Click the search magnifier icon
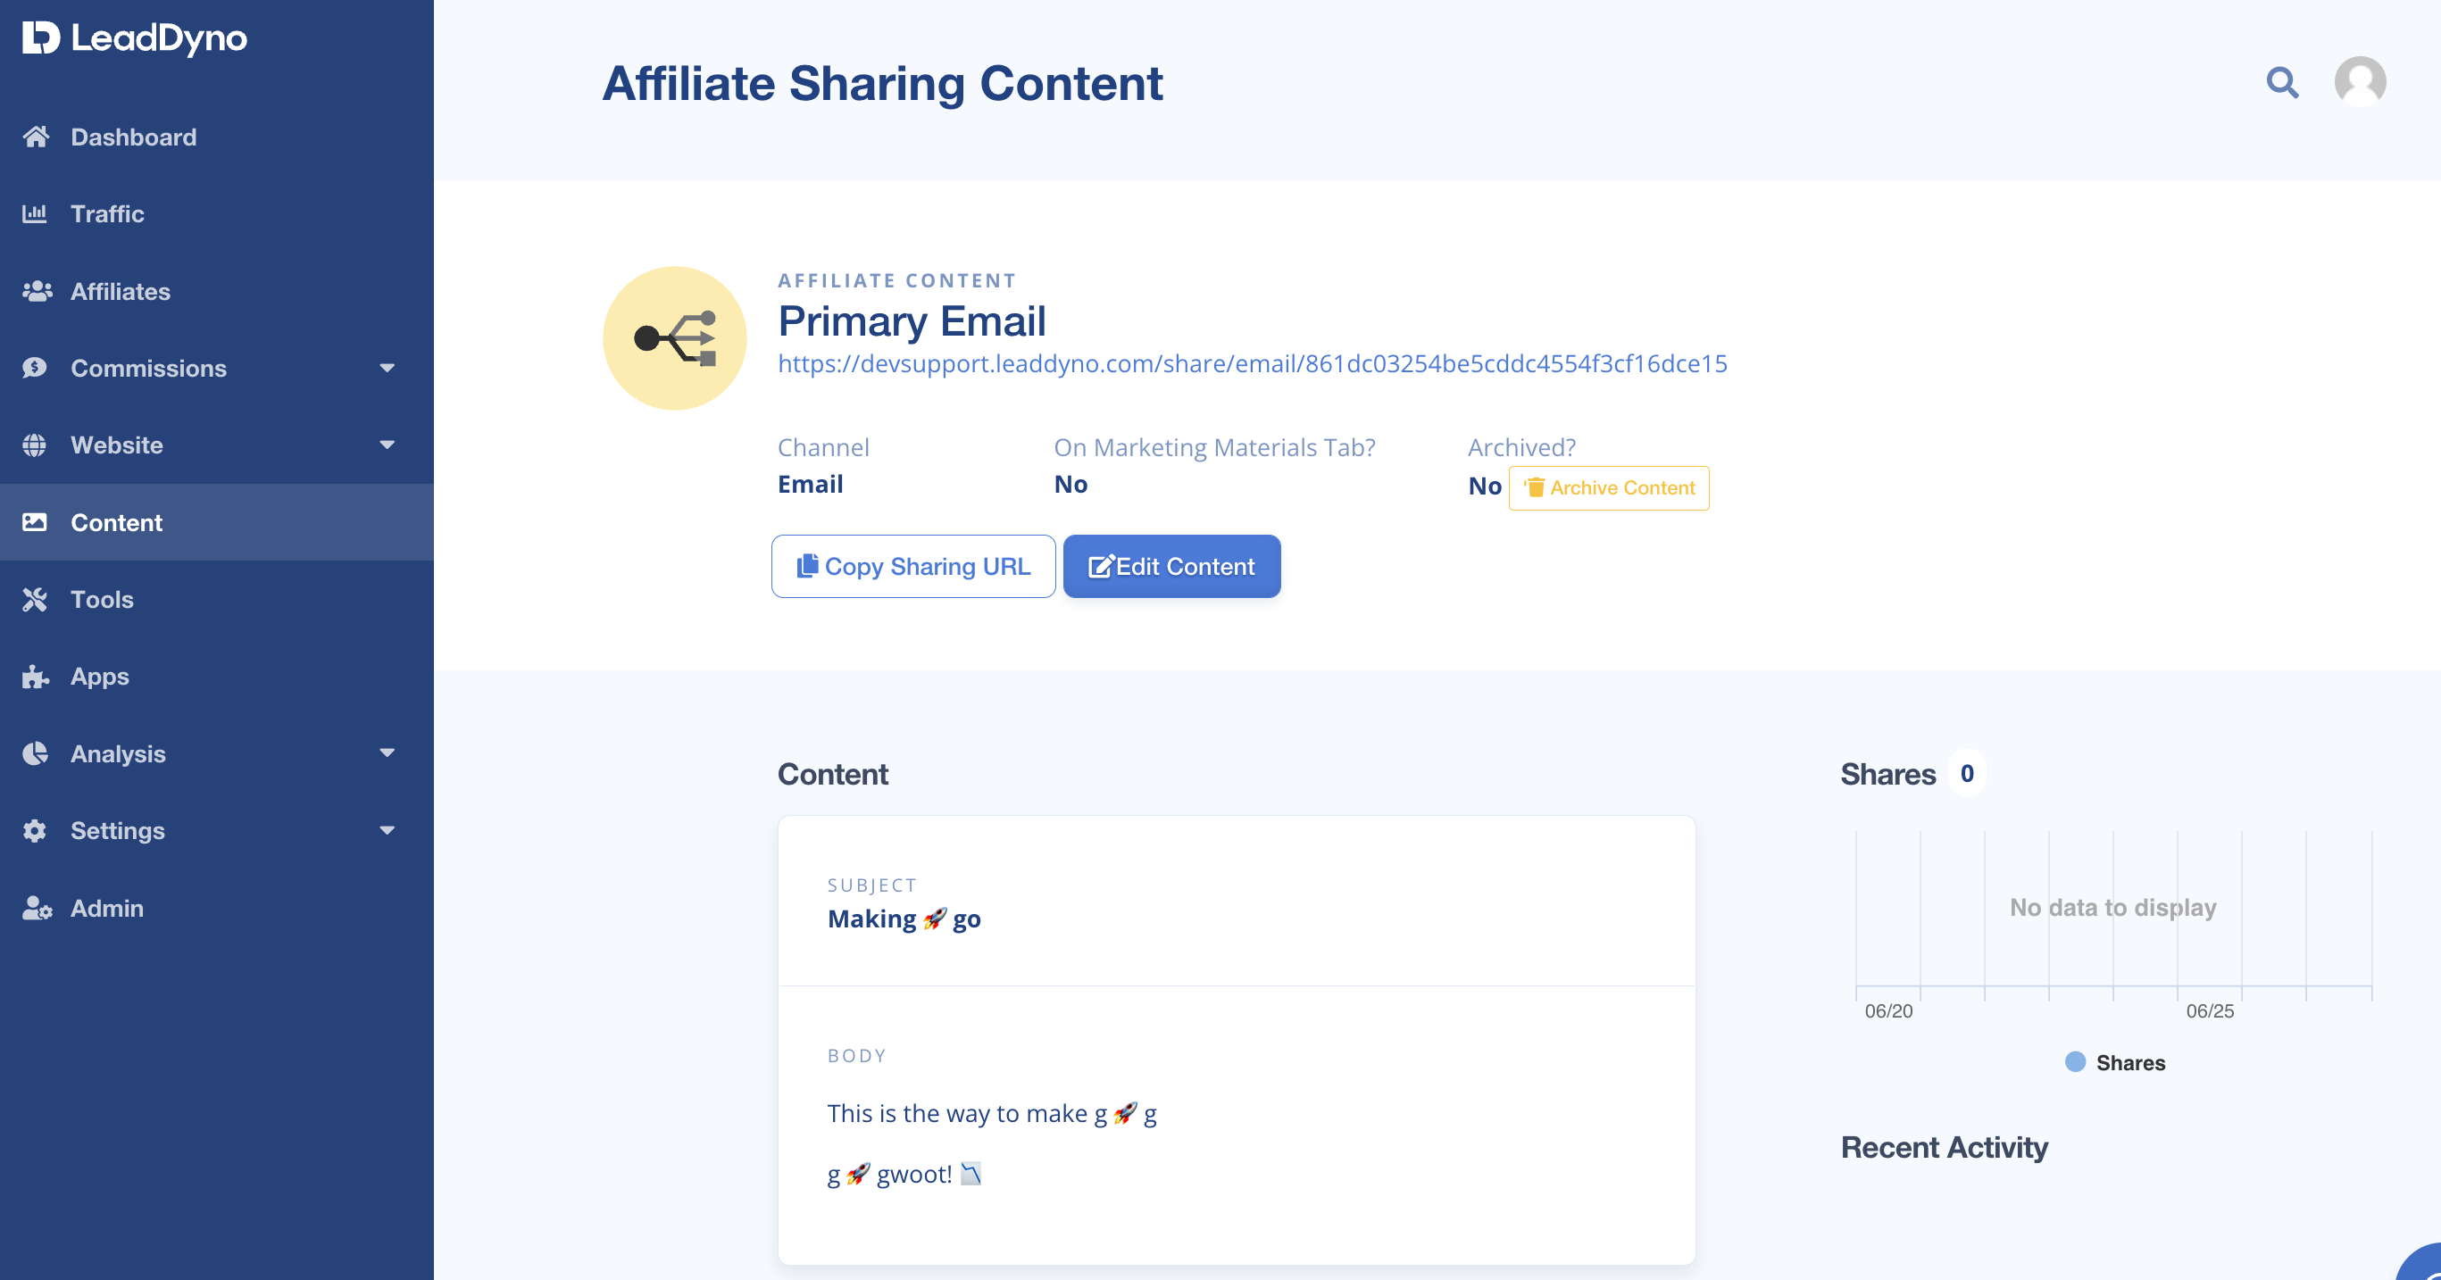 pyautogui.click(x=2282, y=82)
